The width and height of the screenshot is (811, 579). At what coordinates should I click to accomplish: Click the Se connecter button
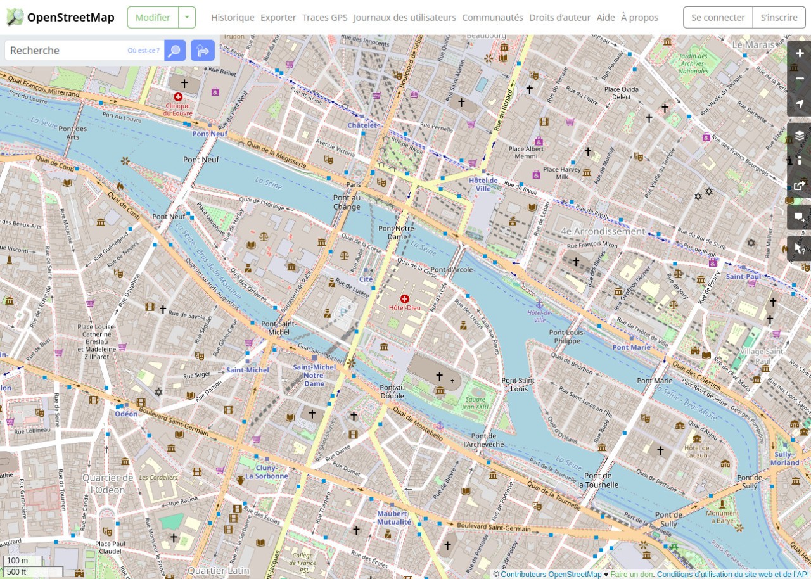click(718, 17)
